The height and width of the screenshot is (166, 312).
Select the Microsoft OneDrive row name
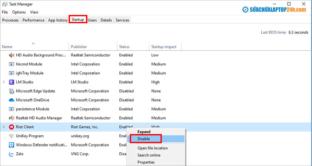(x=32, y=100)
